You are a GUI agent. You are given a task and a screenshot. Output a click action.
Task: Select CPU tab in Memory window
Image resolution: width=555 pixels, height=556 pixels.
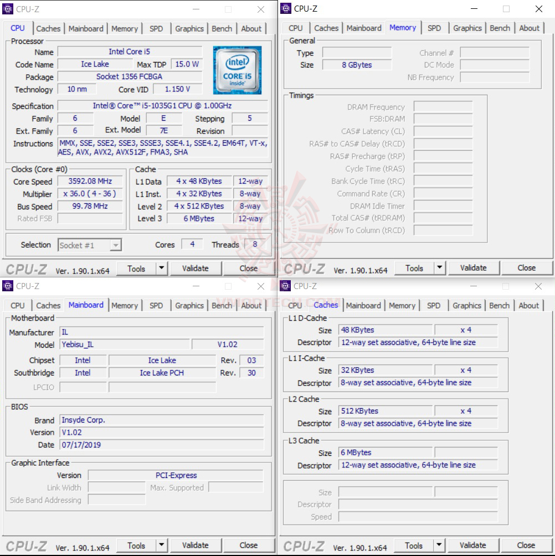295,28
